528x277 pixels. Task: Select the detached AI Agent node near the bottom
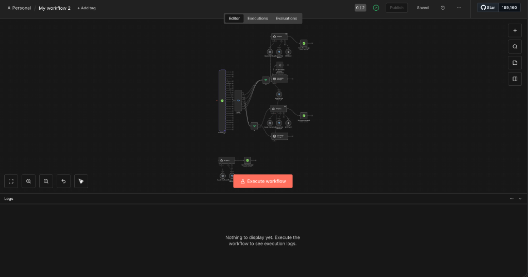click(x=227, y=160)
